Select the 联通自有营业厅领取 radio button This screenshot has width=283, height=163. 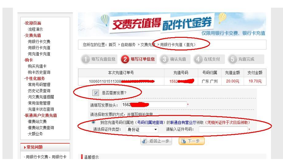[93, 122]
